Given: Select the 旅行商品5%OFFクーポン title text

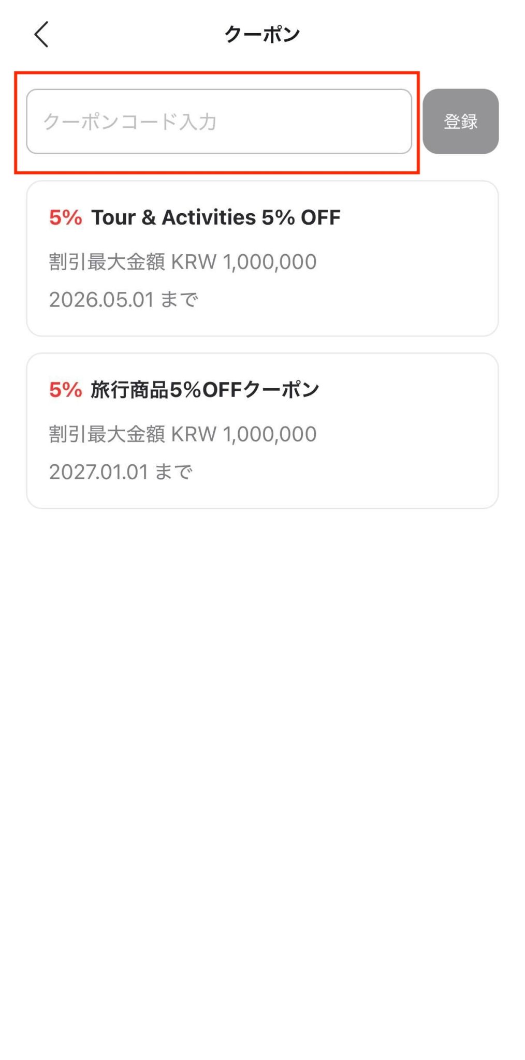Looking at the screenshot, I should 205,390.
